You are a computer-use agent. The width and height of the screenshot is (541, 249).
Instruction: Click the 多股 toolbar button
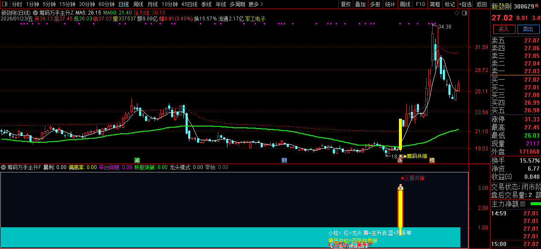(375, 4)
